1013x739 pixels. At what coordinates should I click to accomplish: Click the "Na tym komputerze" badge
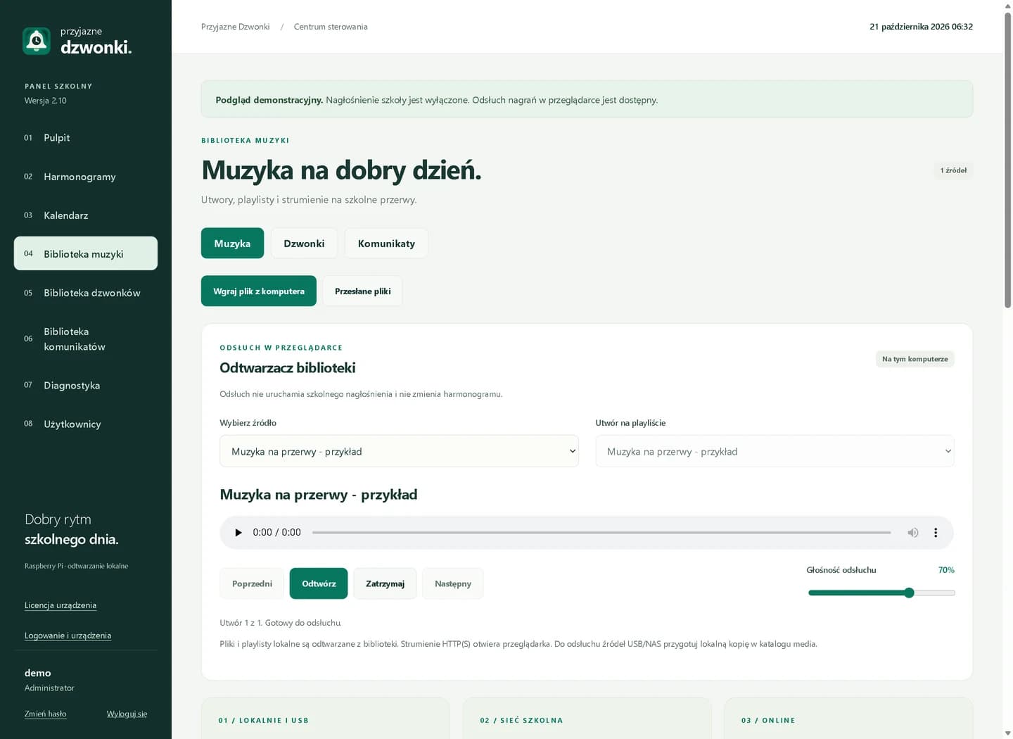click(x=915, y=359)
